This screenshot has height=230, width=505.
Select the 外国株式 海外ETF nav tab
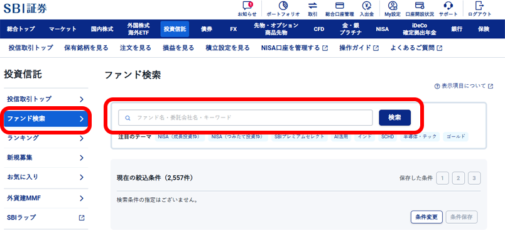[x=138, y=29]
